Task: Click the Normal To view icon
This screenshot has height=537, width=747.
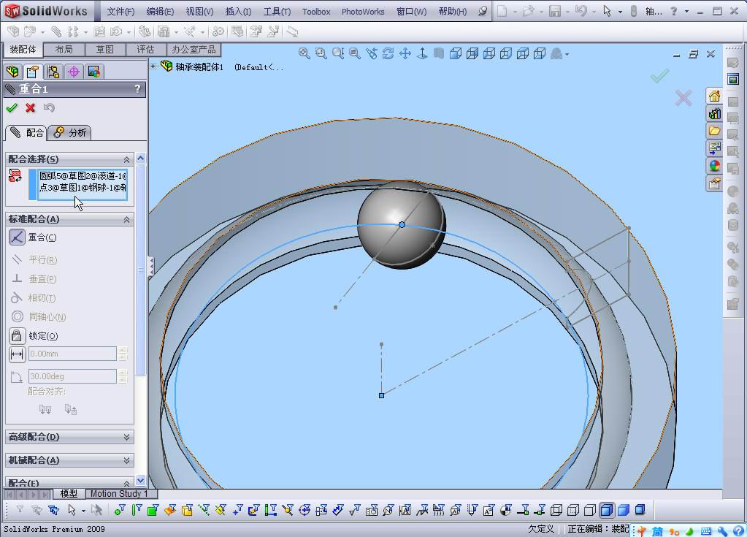Action: pyautogui.click(x=422, y=53)
